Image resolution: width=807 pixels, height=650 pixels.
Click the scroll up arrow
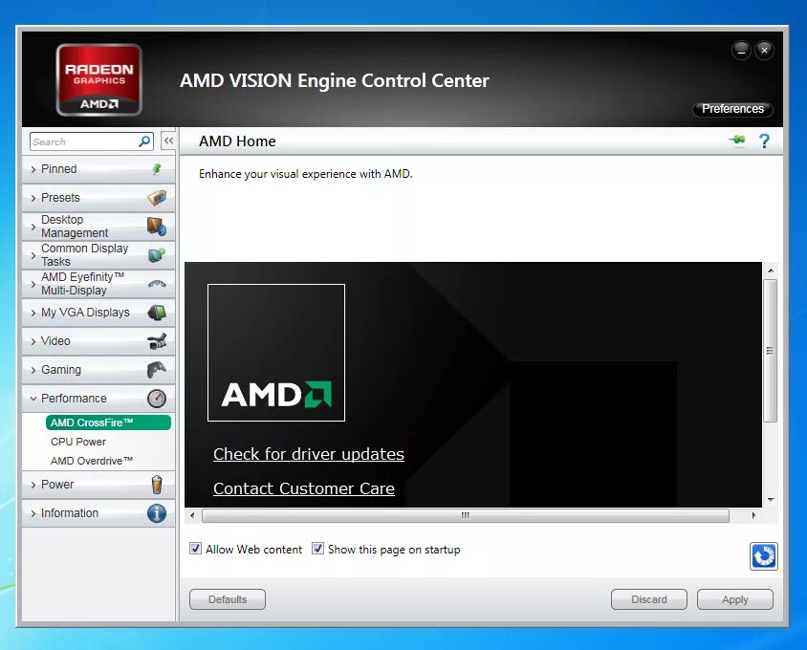(x=771, y=271)
